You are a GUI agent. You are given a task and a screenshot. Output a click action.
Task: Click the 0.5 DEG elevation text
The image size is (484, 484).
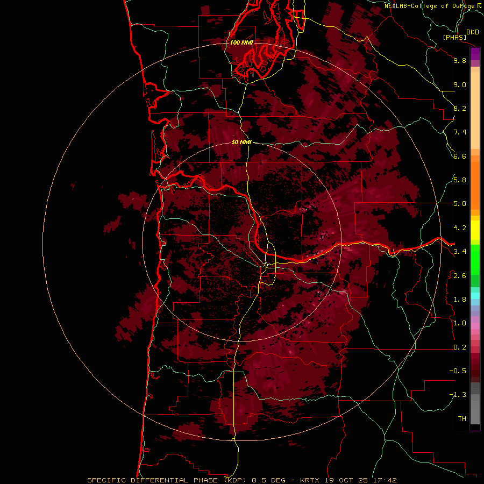tap(269, 480)
